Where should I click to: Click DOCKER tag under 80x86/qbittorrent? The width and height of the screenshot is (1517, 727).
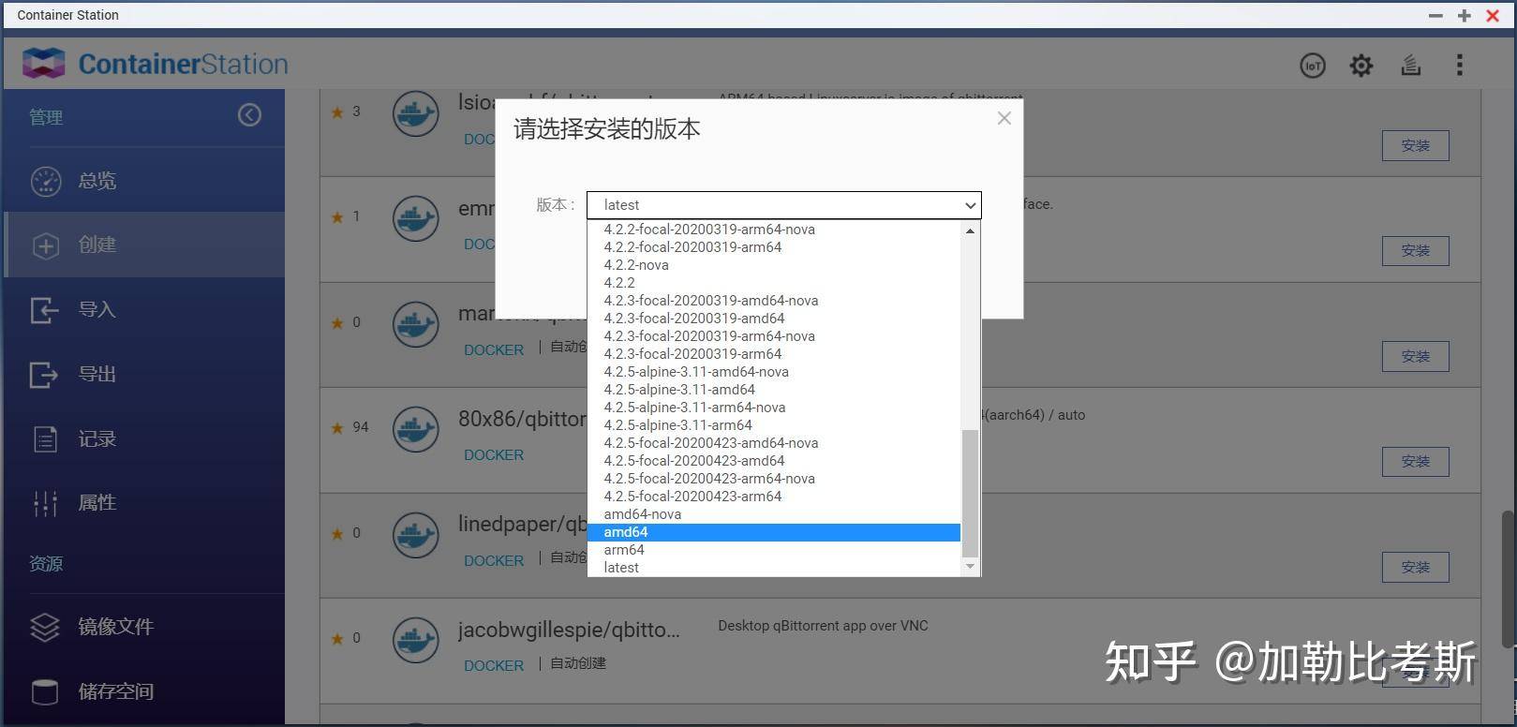[494, 455]
